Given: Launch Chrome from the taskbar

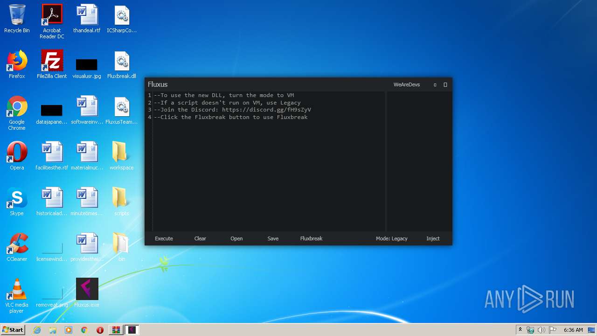Looking at the screenshot, I should (84, 330).
